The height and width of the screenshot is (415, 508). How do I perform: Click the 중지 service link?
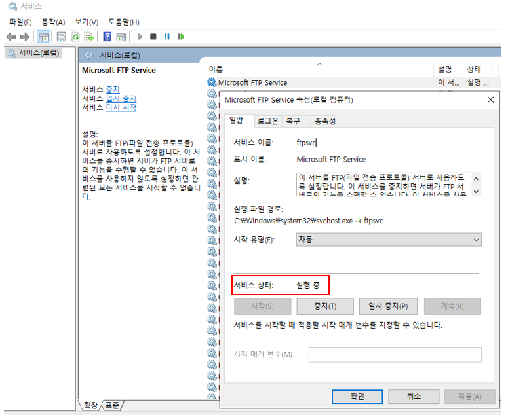coord(113,89)
